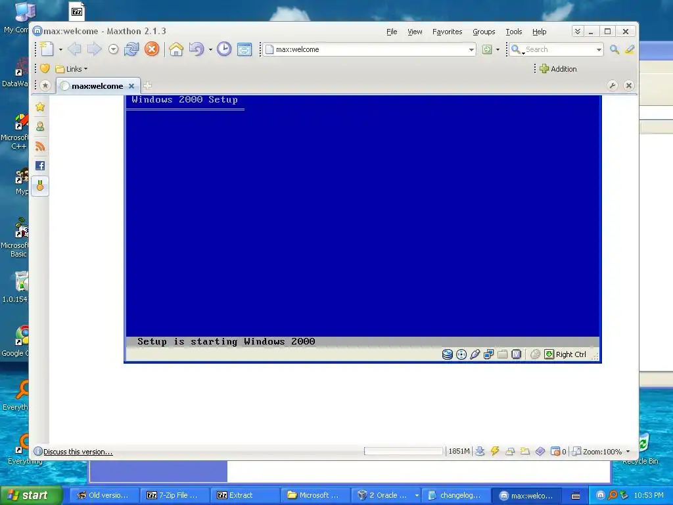Click the 1851M memory status entry
Screen dimensions: 673x505
click(459, 451)
